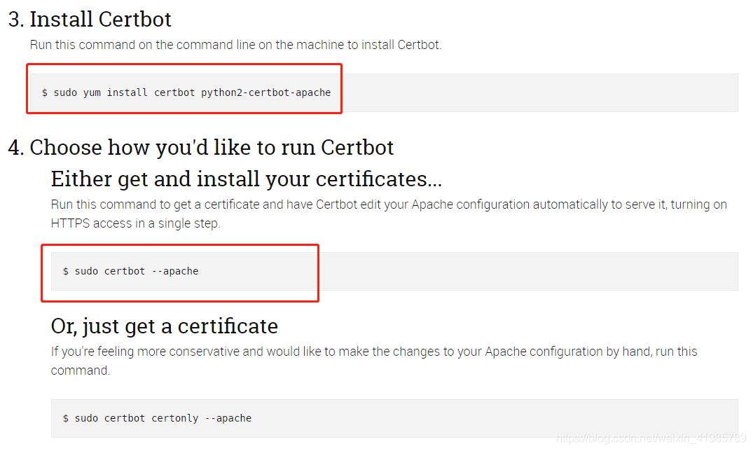Image resolution: width=753 pixels, height=451 pixels.
Task: Click the sentence about installing Certbot on the machine
Action: coord(235,45)
